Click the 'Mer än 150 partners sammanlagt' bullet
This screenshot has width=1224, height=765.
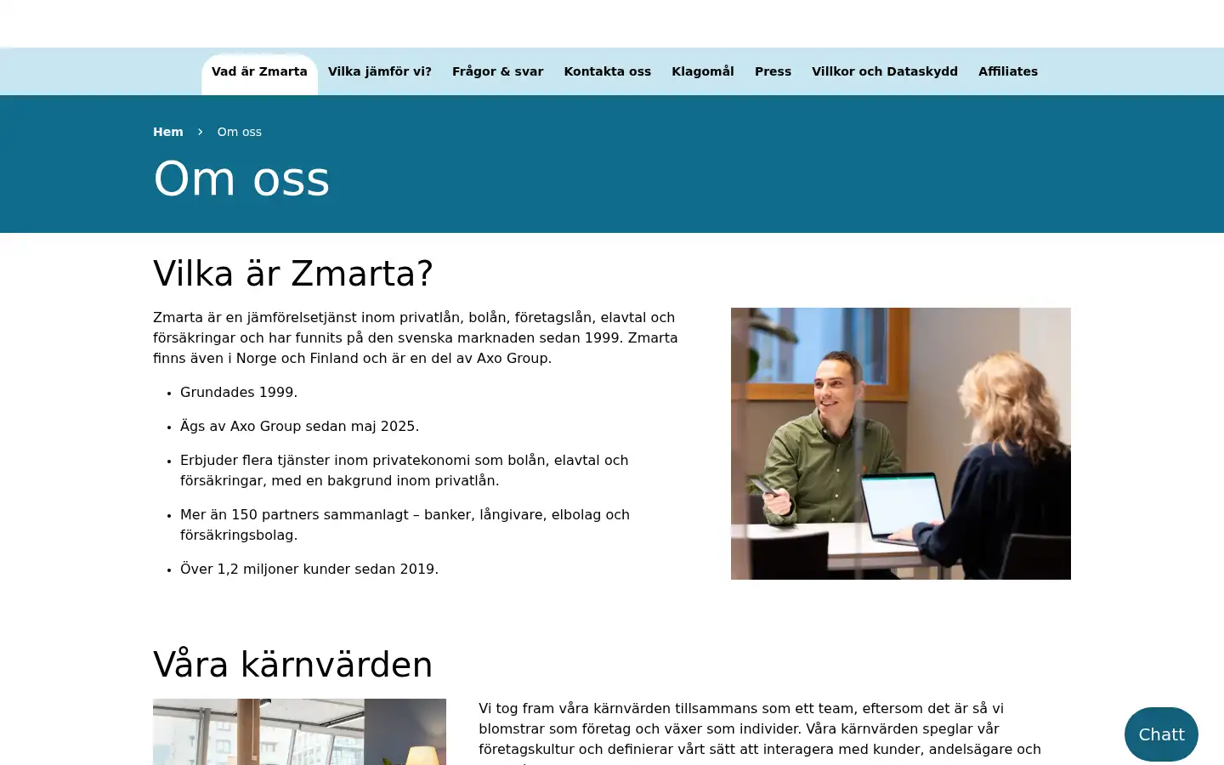pyautogui.click(x=405, y=524)
